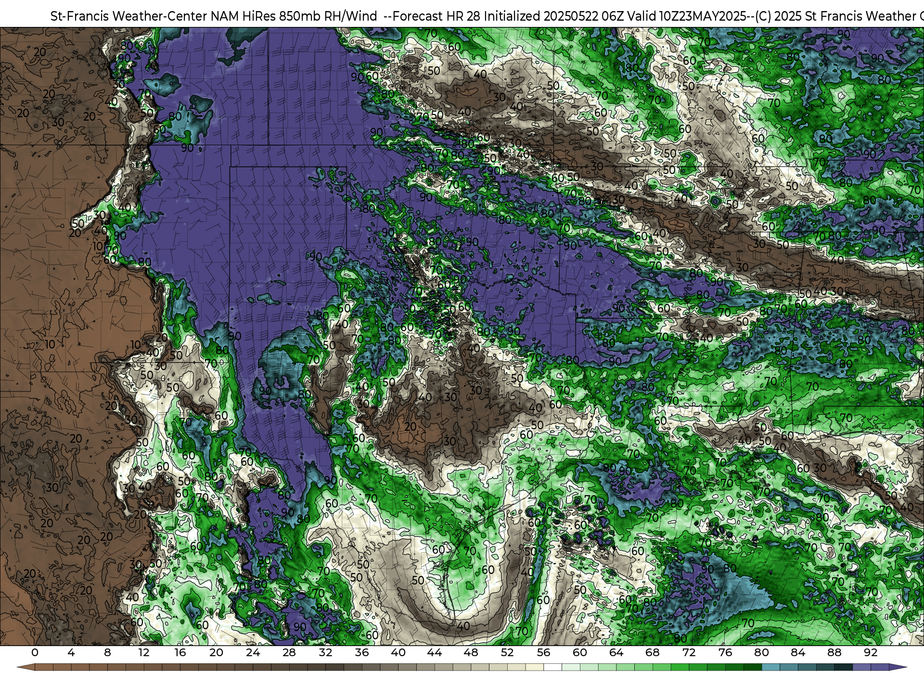
Task: Click the legend label '24'
Action: tap(253, 653)
